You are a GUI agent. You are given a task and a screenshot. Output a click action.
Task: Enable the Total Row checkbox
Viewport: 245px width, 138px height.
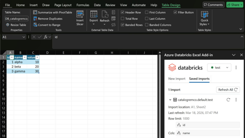[x=123, y=19]
